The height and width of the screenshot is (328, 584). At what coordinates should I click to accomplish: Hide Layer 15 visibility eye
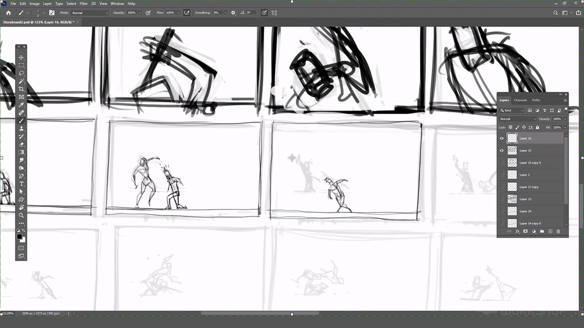point(502,150)
